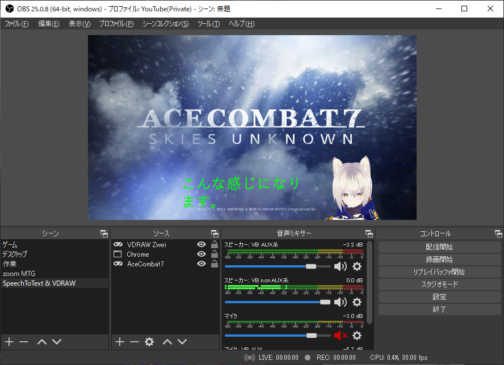This screenshot has width=504, height=365.
Task: Move selected scene up
Action: (42, 342)
